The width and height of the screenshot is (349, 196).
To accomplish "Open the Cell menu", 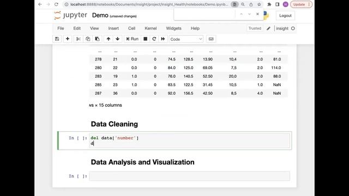I will pos(131,28).
